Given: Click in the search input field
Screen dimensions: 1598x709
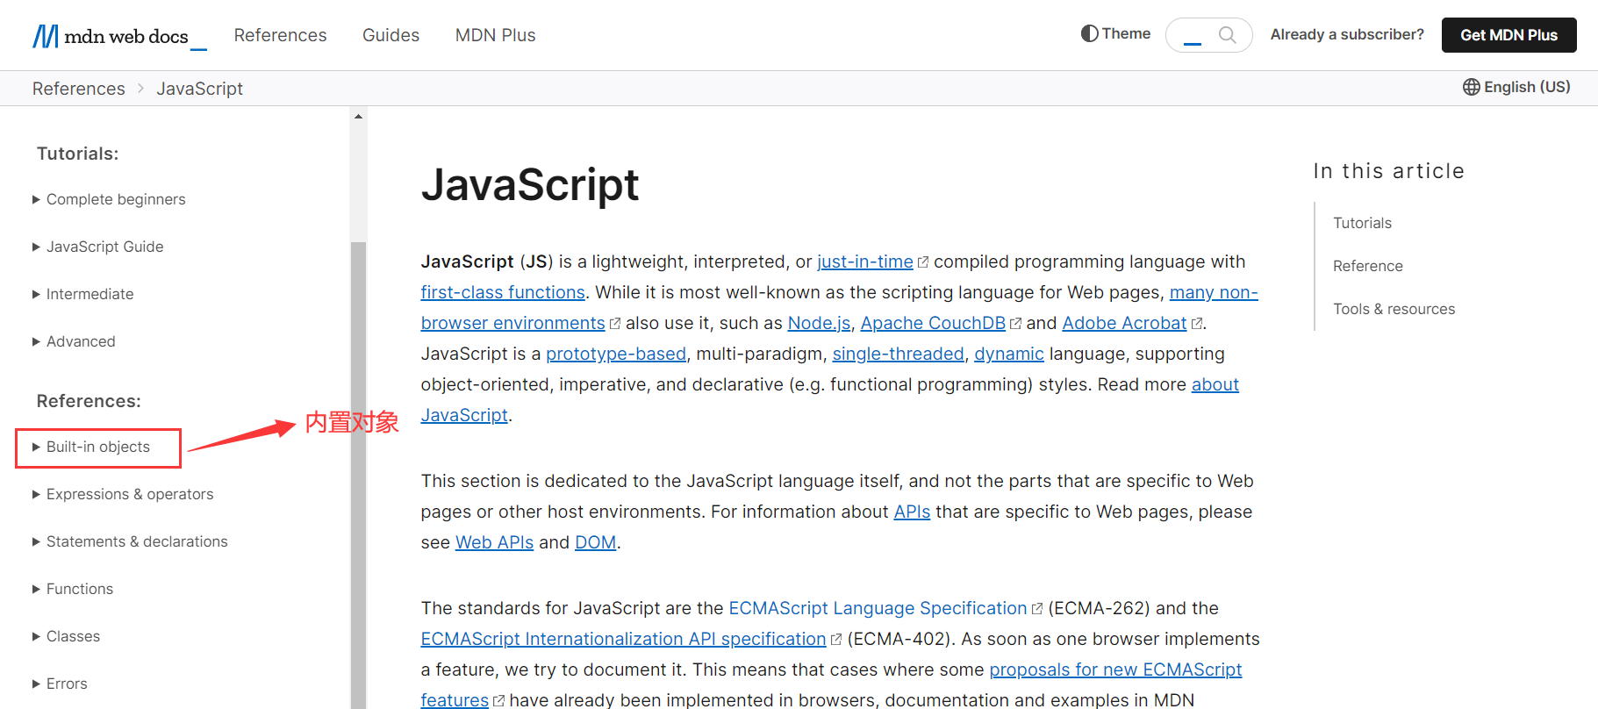Looking at the screenshot, I should click(x=1195, y=35).
